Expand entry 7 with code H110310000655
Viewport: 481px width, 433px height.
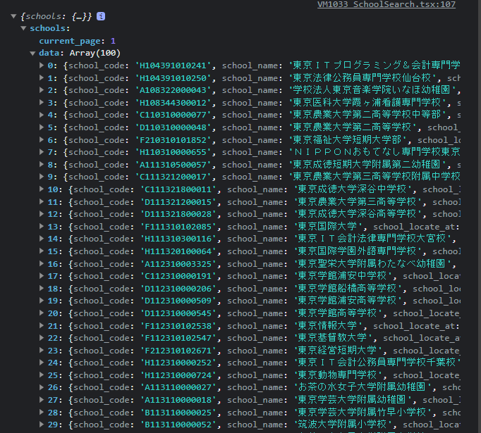point(42,152)
